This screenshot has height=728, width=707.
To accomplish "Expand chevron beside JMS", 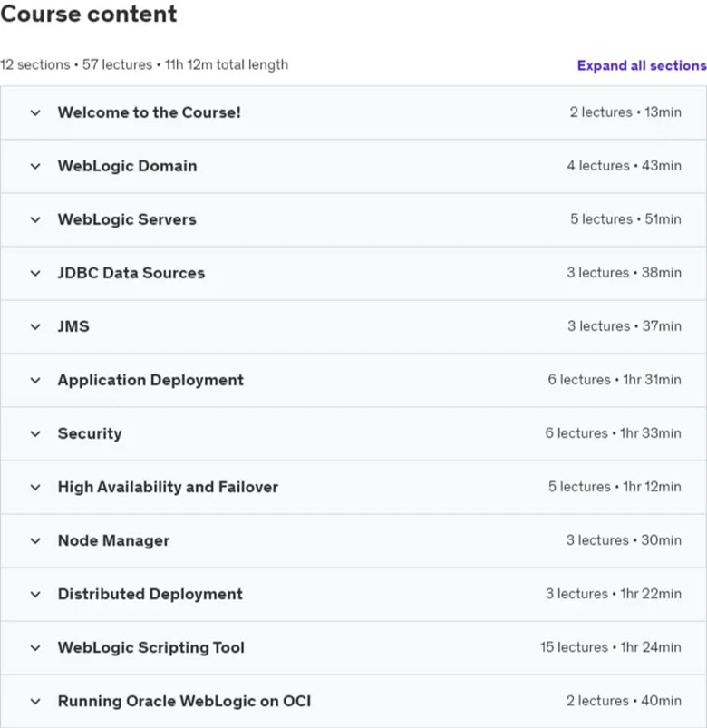I will pyautogui.click(x=35, y=327).
